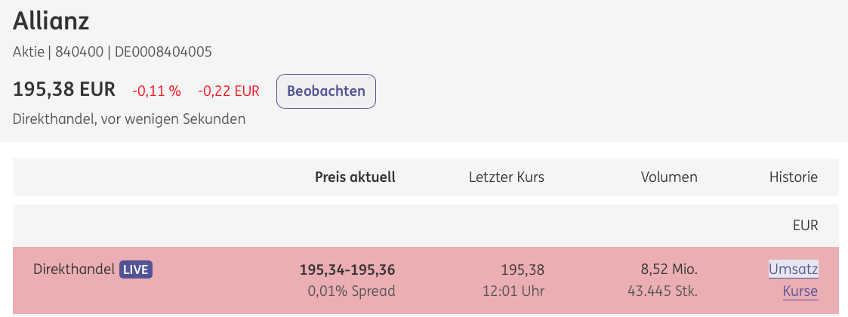Click the bid-ask price 195,34-195,36

[347, 269]
